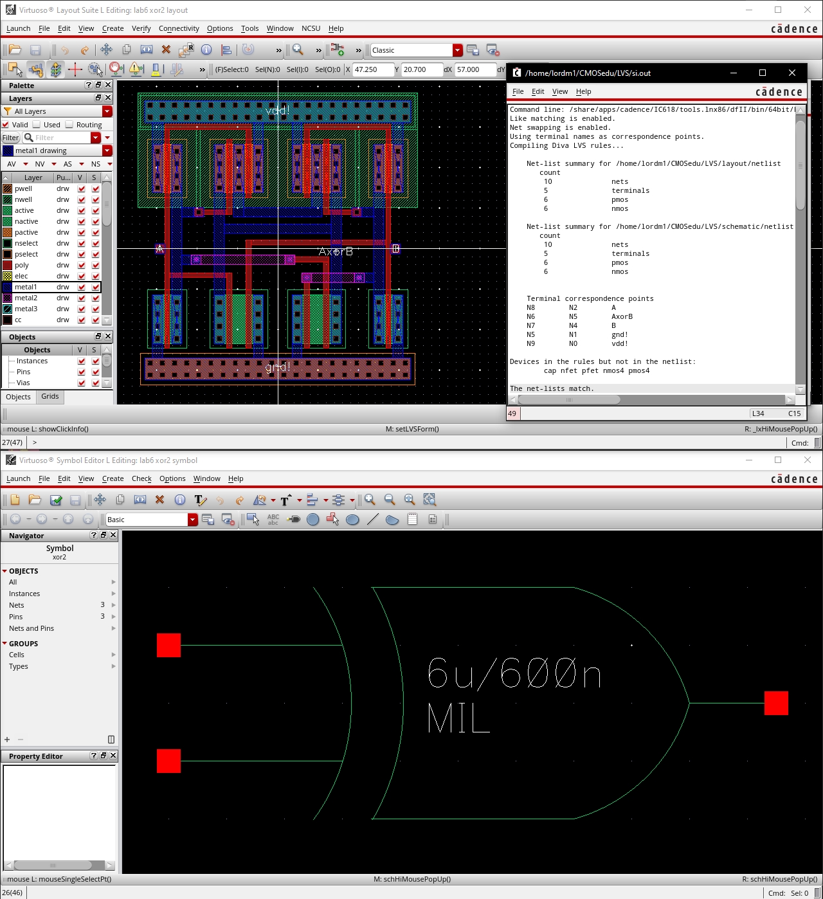Switch to the Grids tab
Screen dimensions: 823x899
50,397
